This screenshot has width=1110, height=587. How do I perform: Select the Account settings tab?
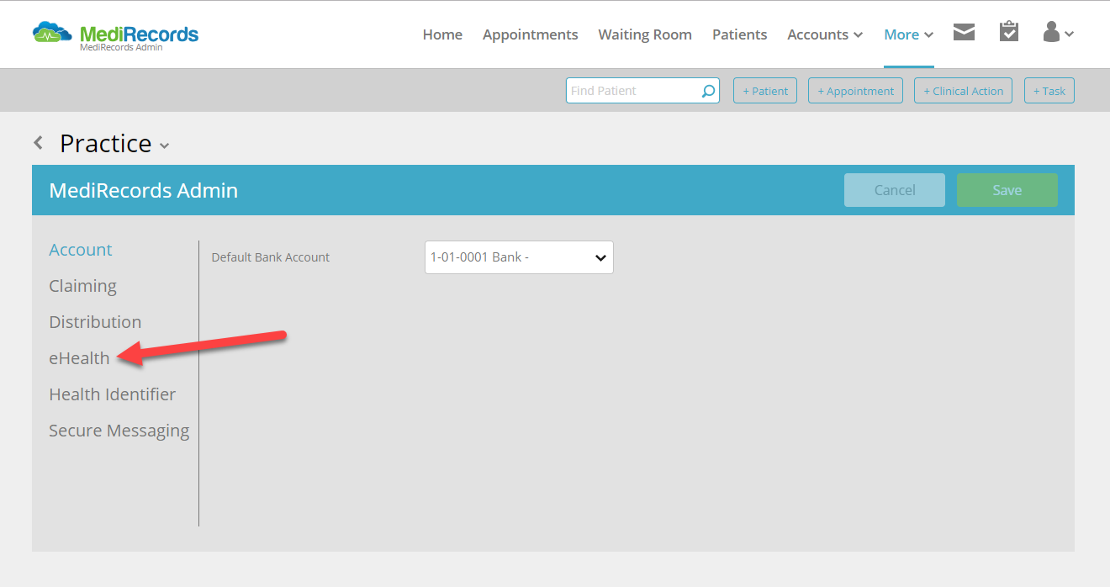tap(81, 250)
